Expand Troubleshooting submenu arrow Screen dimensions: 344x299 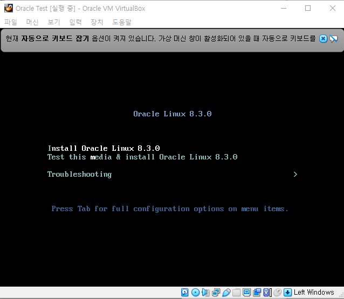[295, 174]
